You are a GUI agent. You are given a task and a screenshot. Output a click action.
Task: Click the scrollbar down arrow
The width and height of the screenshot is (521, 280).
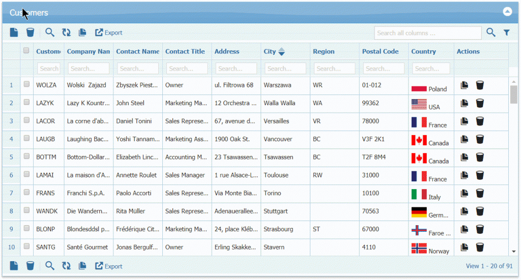514,251
